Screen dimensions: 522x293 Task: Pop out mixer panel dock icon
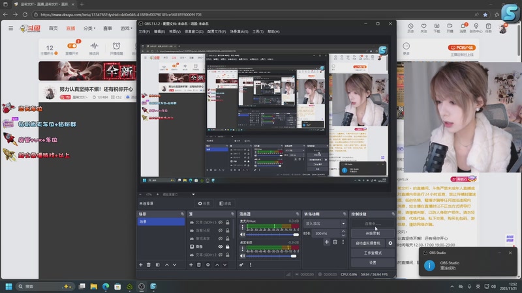coord(298,214)
